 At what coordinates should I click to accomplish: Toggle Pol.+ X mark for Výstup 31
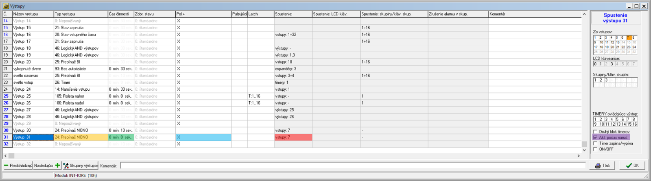click(179, 137)
